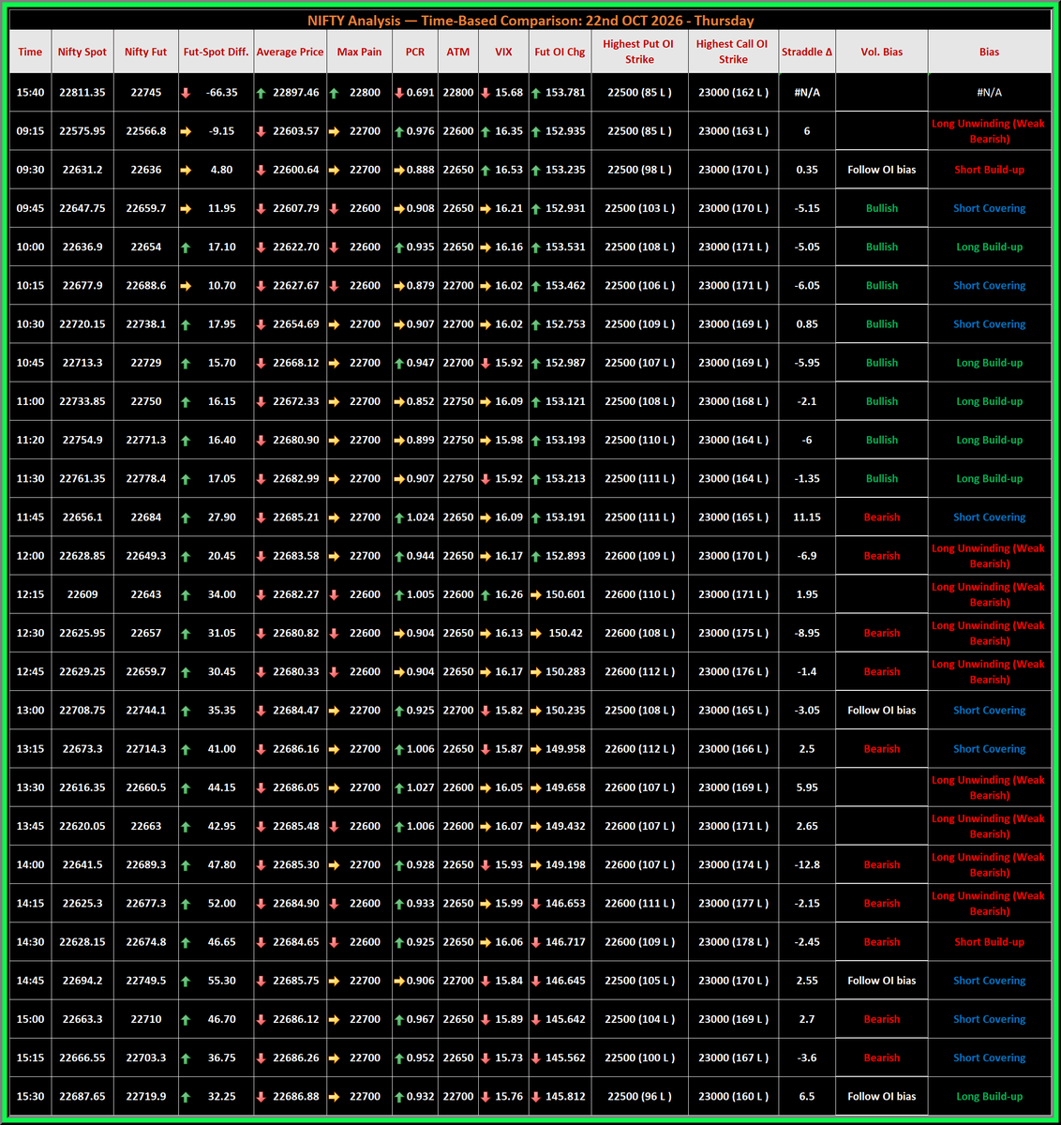
Task: Select the Nifty Fut value 22749.5
Action: (x=145, y=981)
